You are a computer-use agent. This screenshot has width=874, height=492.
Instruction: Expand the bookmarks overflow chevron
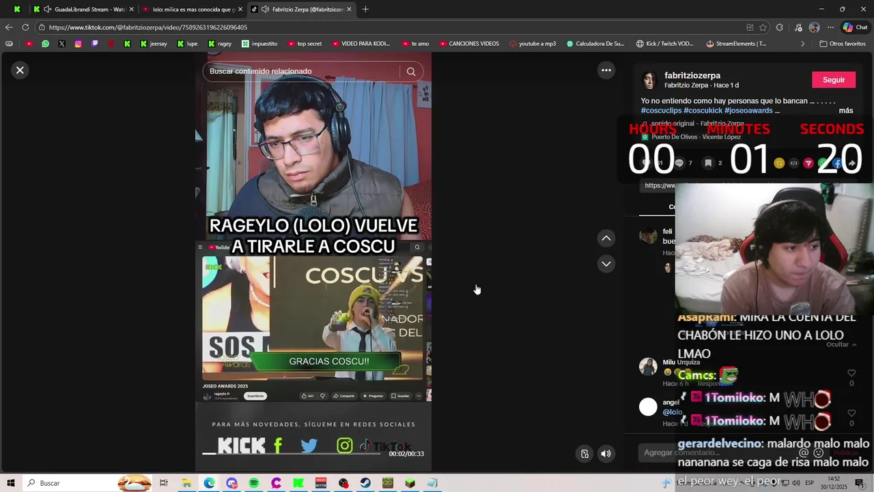pyautogui.click(x=802, y=44)
